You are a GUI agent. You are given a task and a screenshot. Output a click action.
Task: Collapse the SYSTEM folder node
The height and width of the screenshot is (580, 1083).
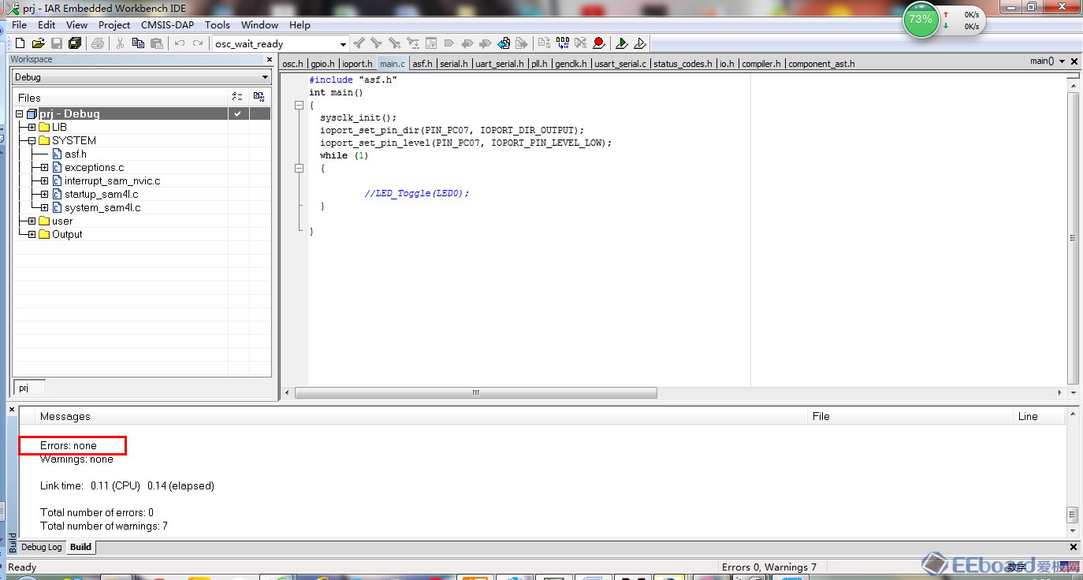pyautogui.click(x=32, y=140)
